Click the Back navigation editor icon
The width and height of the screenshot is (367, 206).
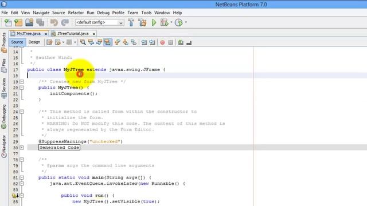(x=57, y=42)
